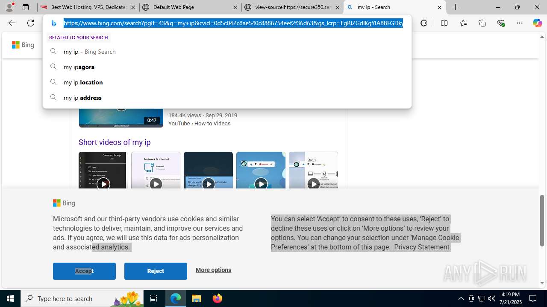The image size is (547, 307).
Task: Open Firefox taskbar icon
Action: click(217, 298)
